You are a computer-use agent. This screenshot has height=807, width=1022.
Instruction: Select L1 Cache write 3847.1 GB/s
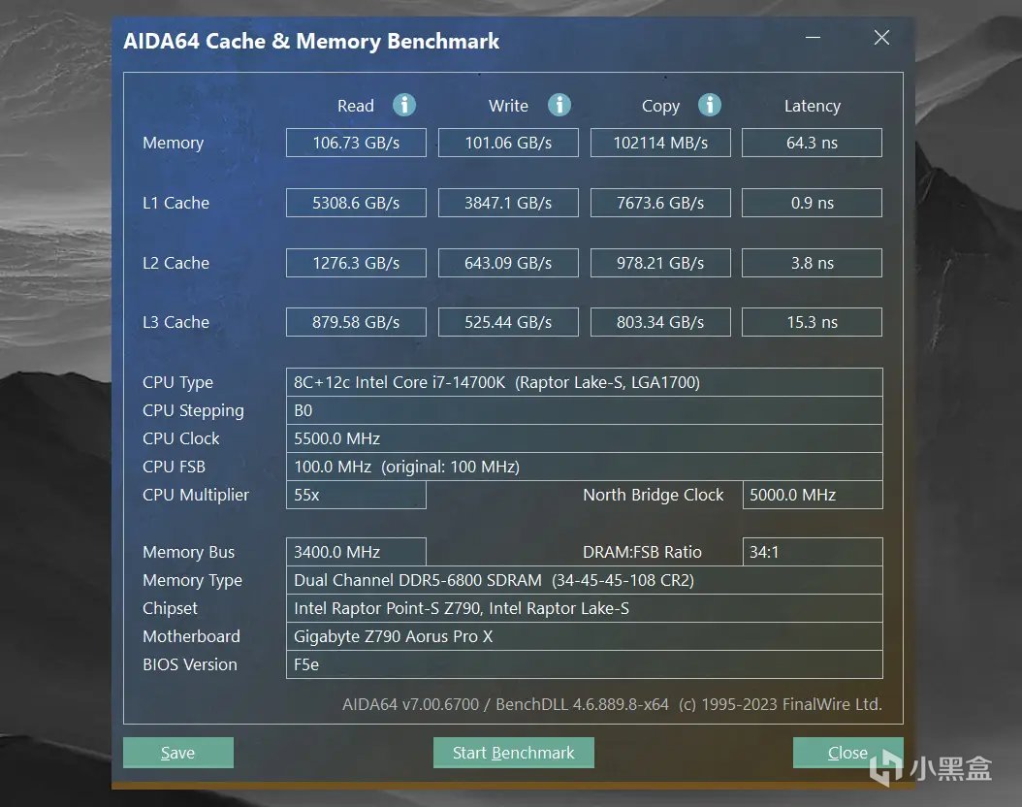(508, 203)
